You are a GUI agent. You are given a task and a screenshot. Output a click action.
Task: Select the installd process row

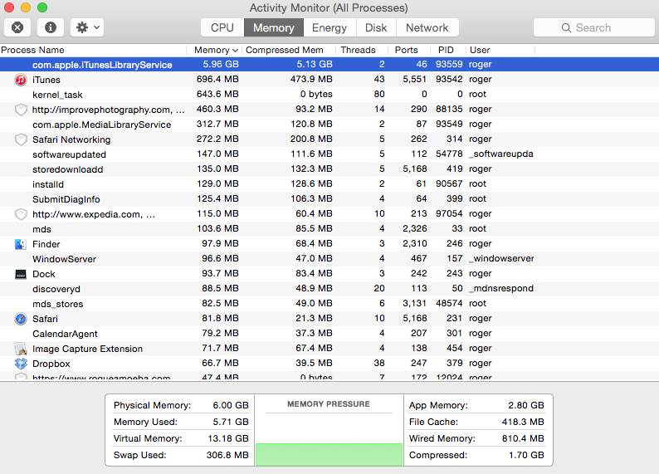click(x=329, y=184)
